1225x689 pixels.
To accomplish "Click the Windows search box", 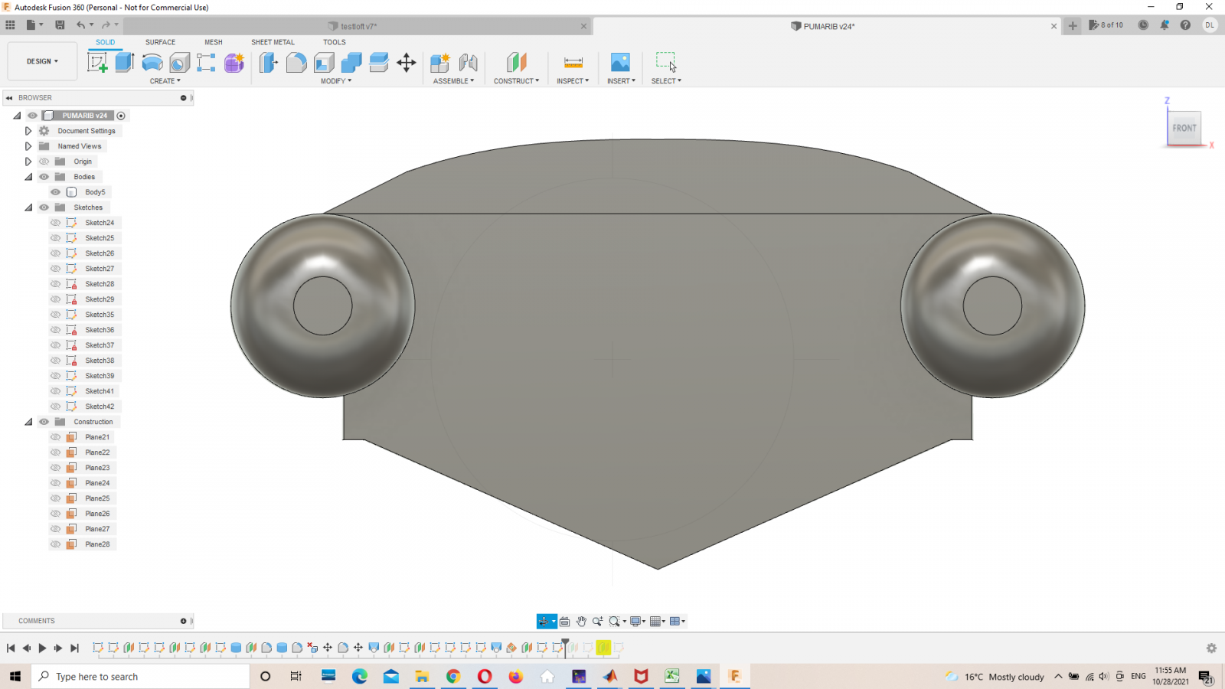I will tap(141, 677).
